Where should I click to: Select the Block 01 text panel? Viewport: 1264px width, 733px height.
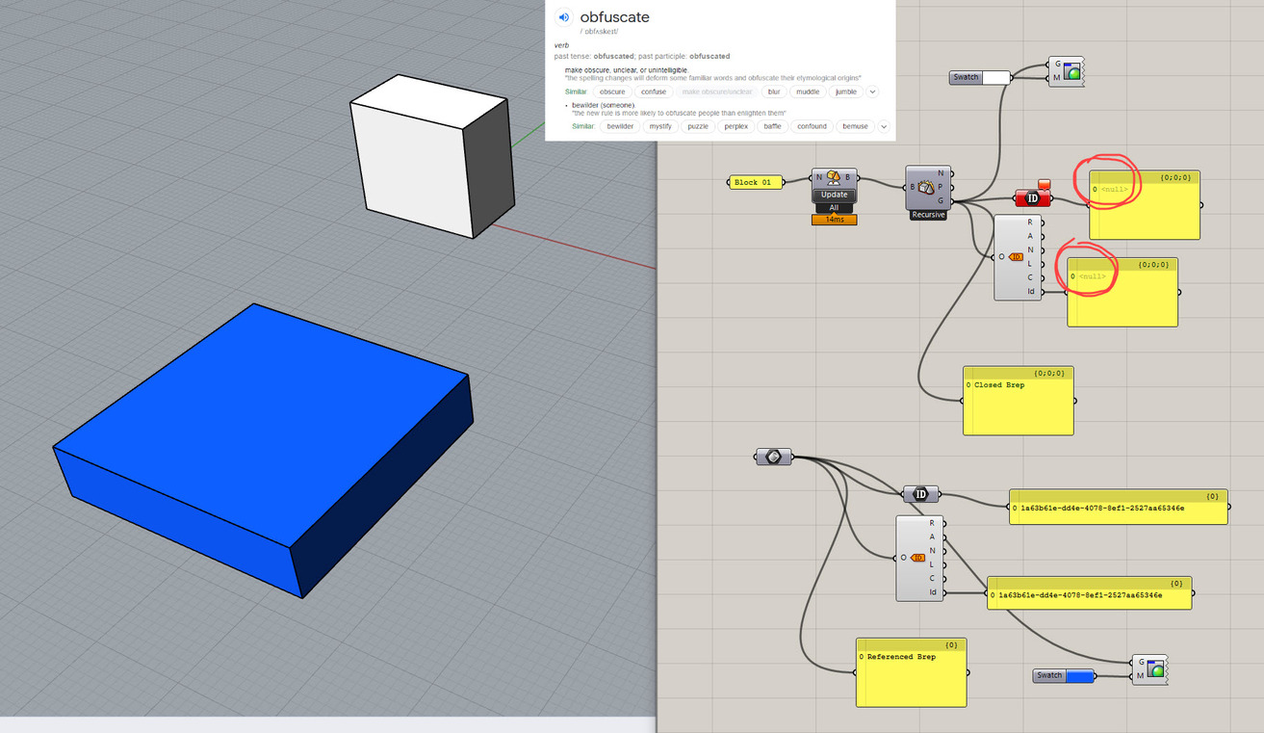coord(756,181)
